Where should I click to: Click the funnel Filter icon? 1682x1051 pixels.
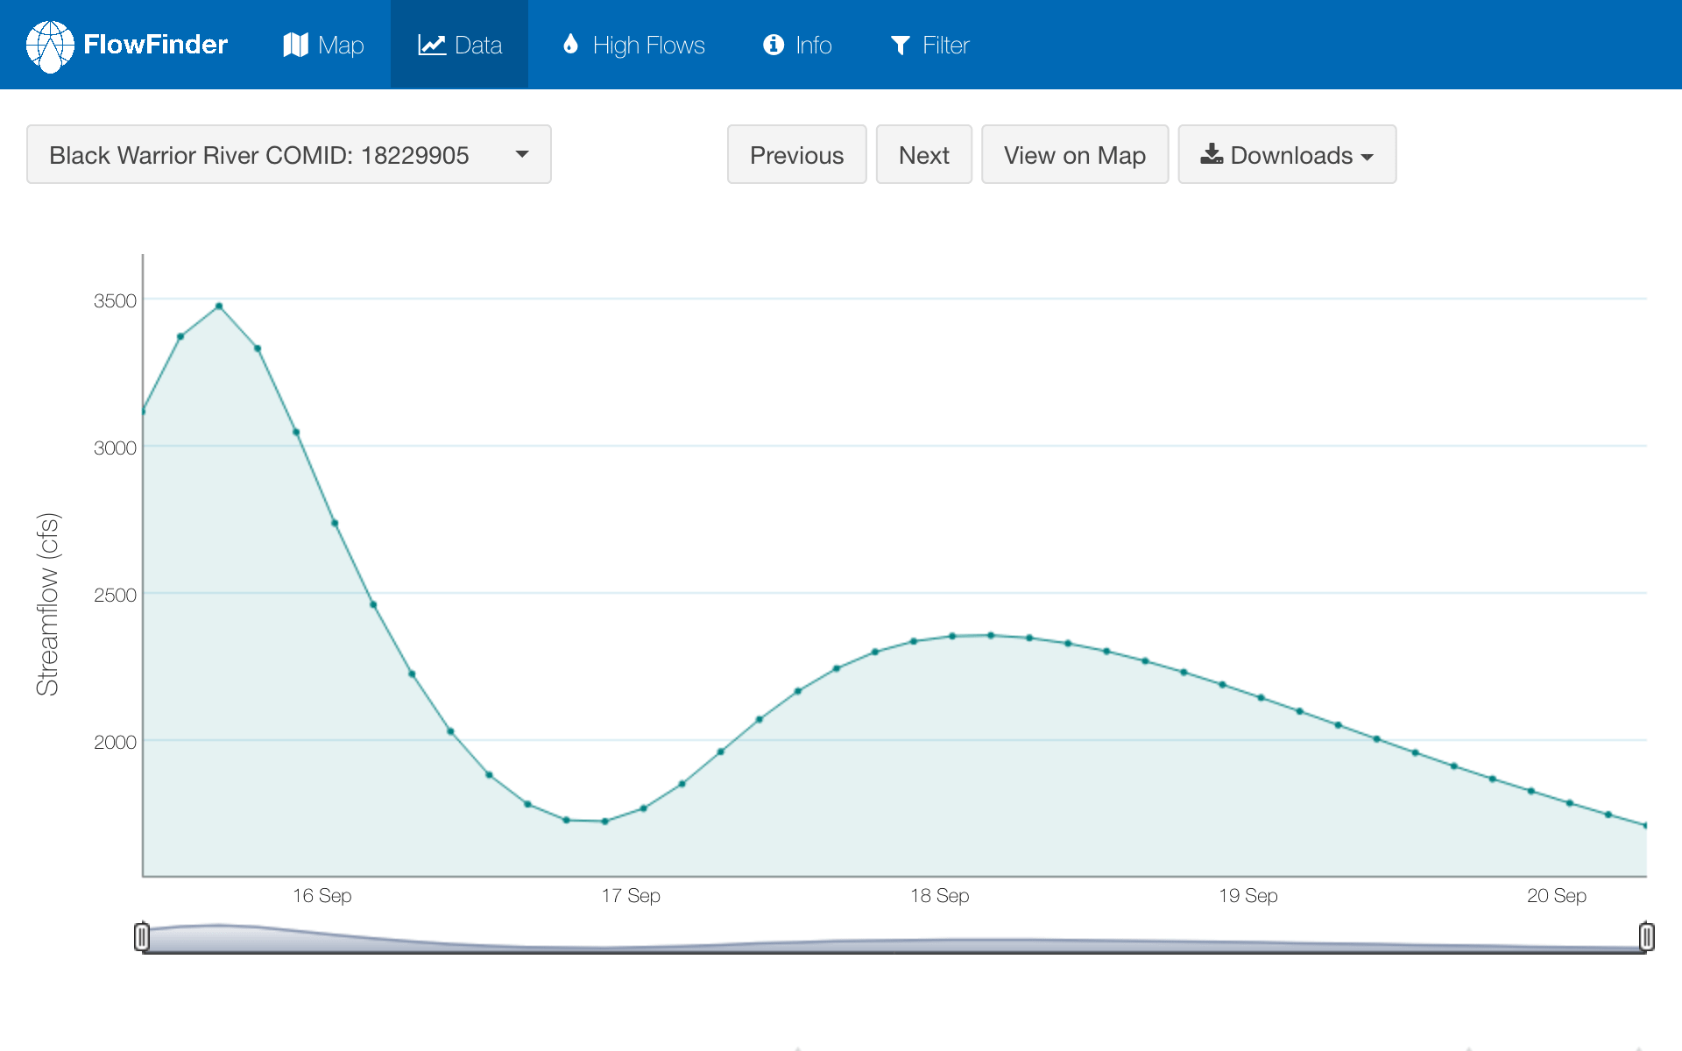(x=901, y=46)
